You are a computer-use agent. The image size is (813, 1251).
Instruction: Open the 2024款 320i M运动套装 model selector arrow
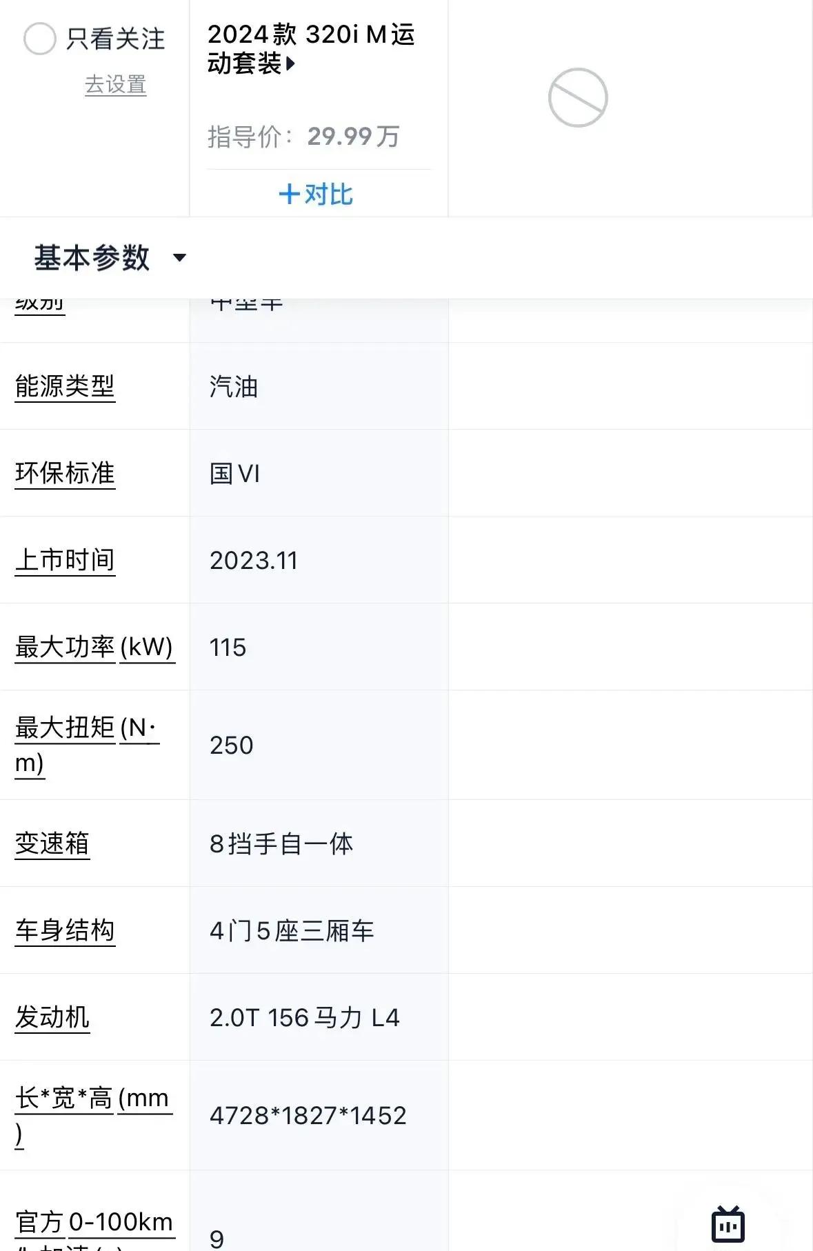[291, 64]
